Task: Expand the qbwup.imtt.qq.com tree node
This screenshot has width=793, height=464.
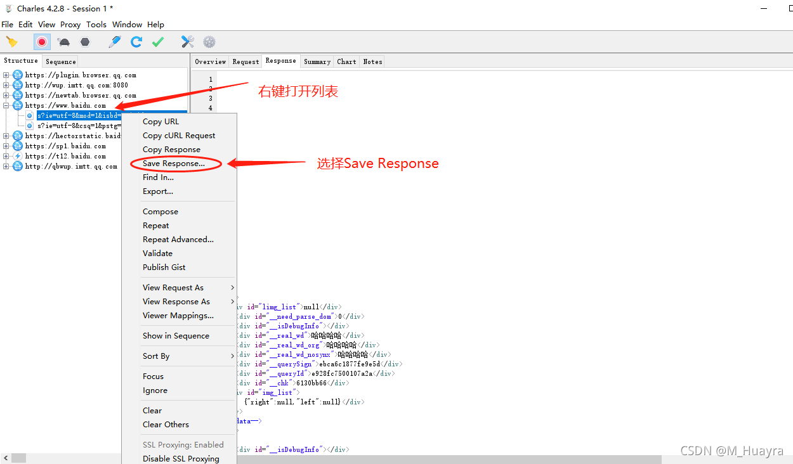Action: (6, 166)
